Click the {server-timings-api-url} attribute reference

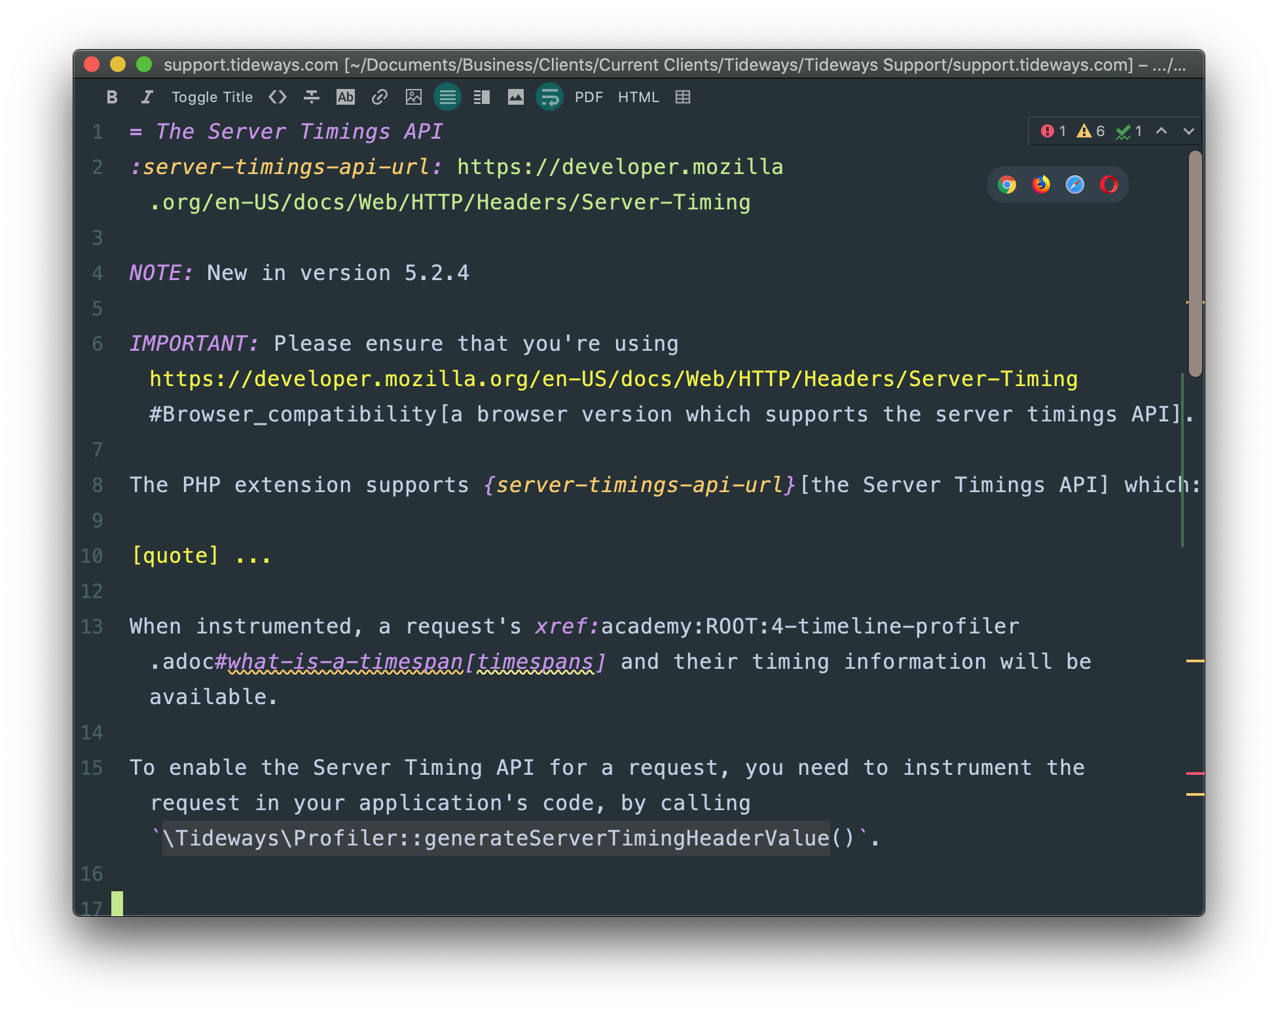640,486
